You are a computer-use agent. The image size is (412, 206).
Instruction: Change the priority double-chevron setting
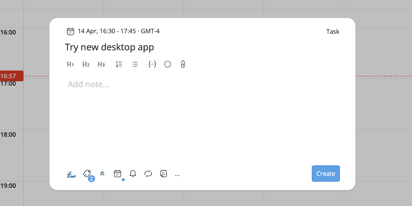102,174
